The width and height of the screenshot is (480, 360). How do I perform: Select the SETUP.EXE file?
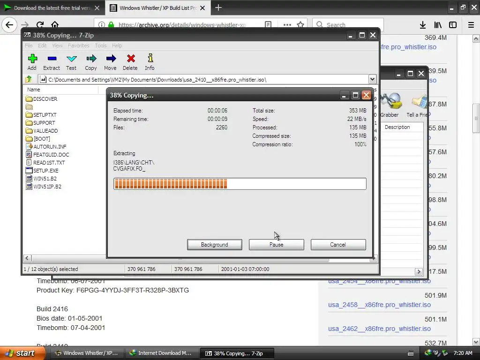(42, 171)
